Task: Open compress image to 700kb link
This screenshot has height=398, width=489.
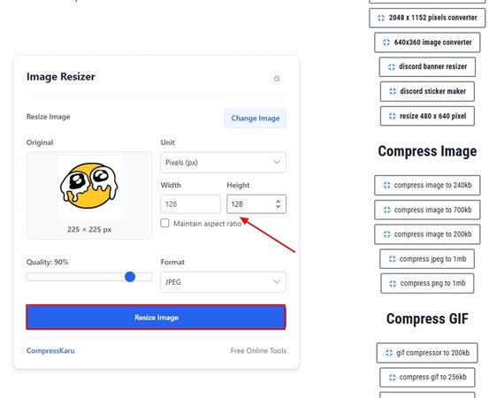Action: pyautogui.click(x=427, y=210)
